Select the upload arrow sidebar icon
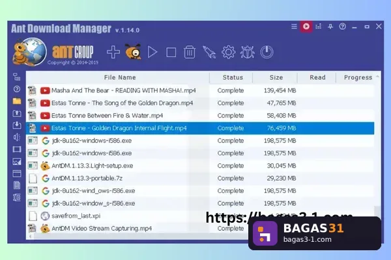 pos(17,113)
